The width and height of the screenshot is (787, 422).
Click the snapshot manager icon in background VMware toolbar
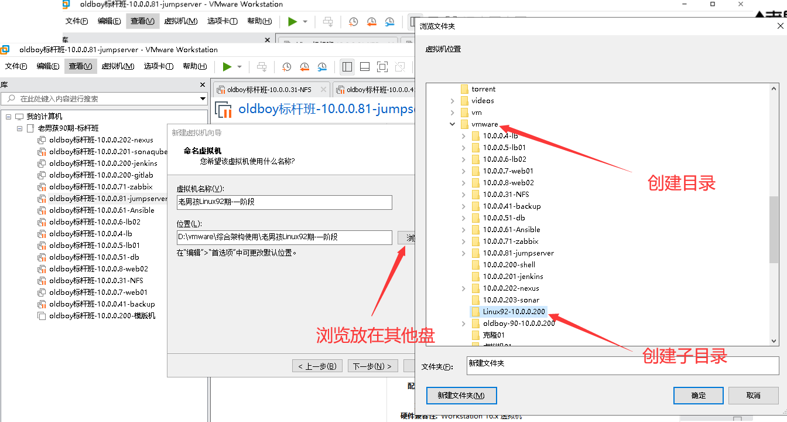click(x=389, y=22)
